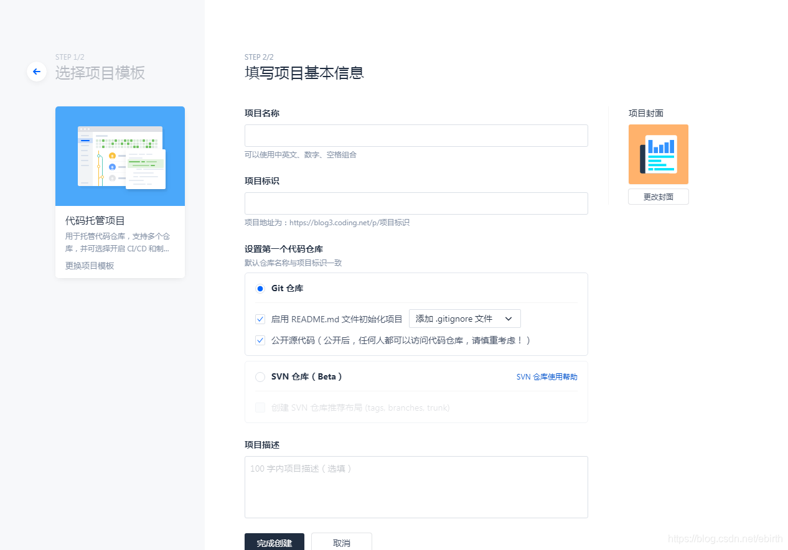Click the 更改封面 button
788x550 pixels.
[658, 196]
